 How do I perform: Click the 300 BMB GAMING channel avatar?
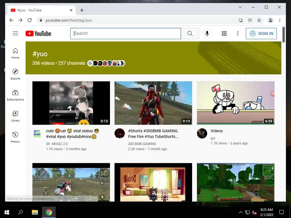[x=120, y=133]
